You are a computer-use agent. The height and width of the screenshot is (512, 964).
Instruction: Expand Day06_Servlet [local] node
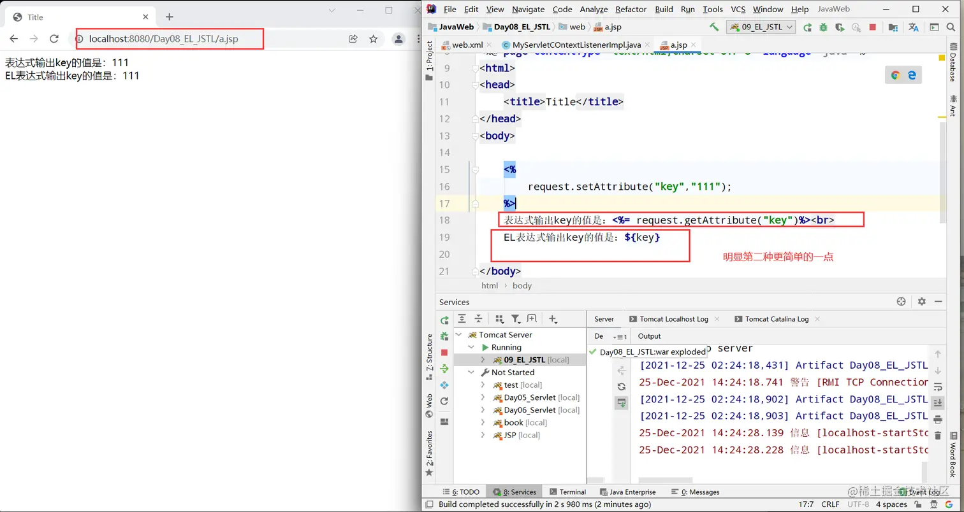tap(483, 410)
